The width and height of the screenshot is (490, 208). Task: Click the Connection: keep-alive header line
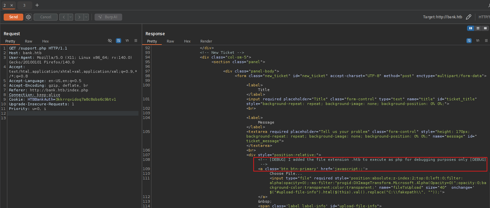coord(35,95)
